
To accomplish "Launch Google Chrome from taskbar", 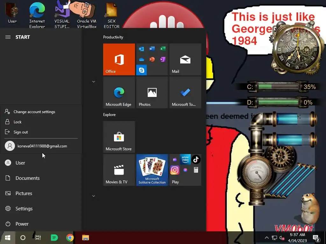I will pyautogui.click(x=70, y=238).
